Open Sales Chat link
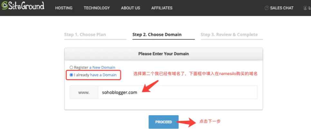The height and width of the screenshot is (129, 311). (282, 8)
